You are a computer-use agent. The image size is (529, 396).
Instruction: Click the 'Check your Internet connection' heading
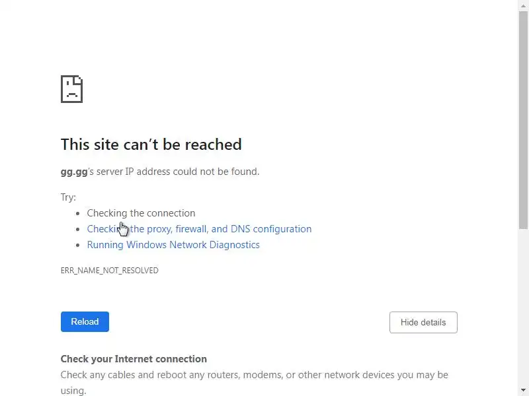click(x=134, y=359)
